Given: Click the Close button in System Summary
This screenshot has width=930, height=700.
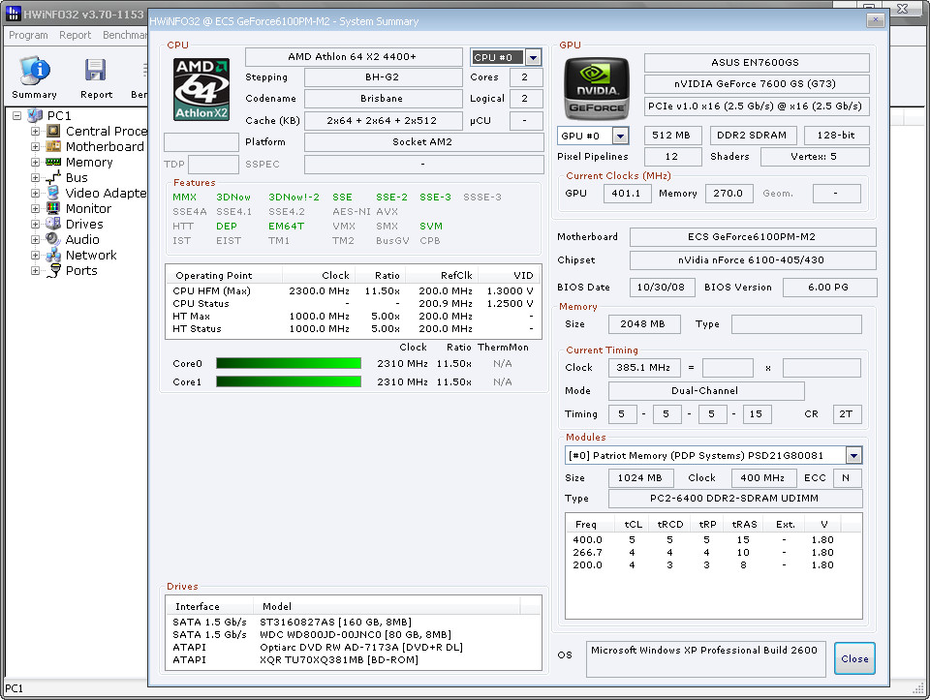Looking at the screenshot, I should [854, 658].
